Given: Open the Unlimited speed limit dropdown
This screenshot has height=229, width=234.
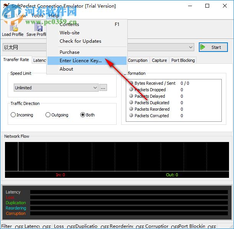Looking at the screenshot, I should click(56, 88).
